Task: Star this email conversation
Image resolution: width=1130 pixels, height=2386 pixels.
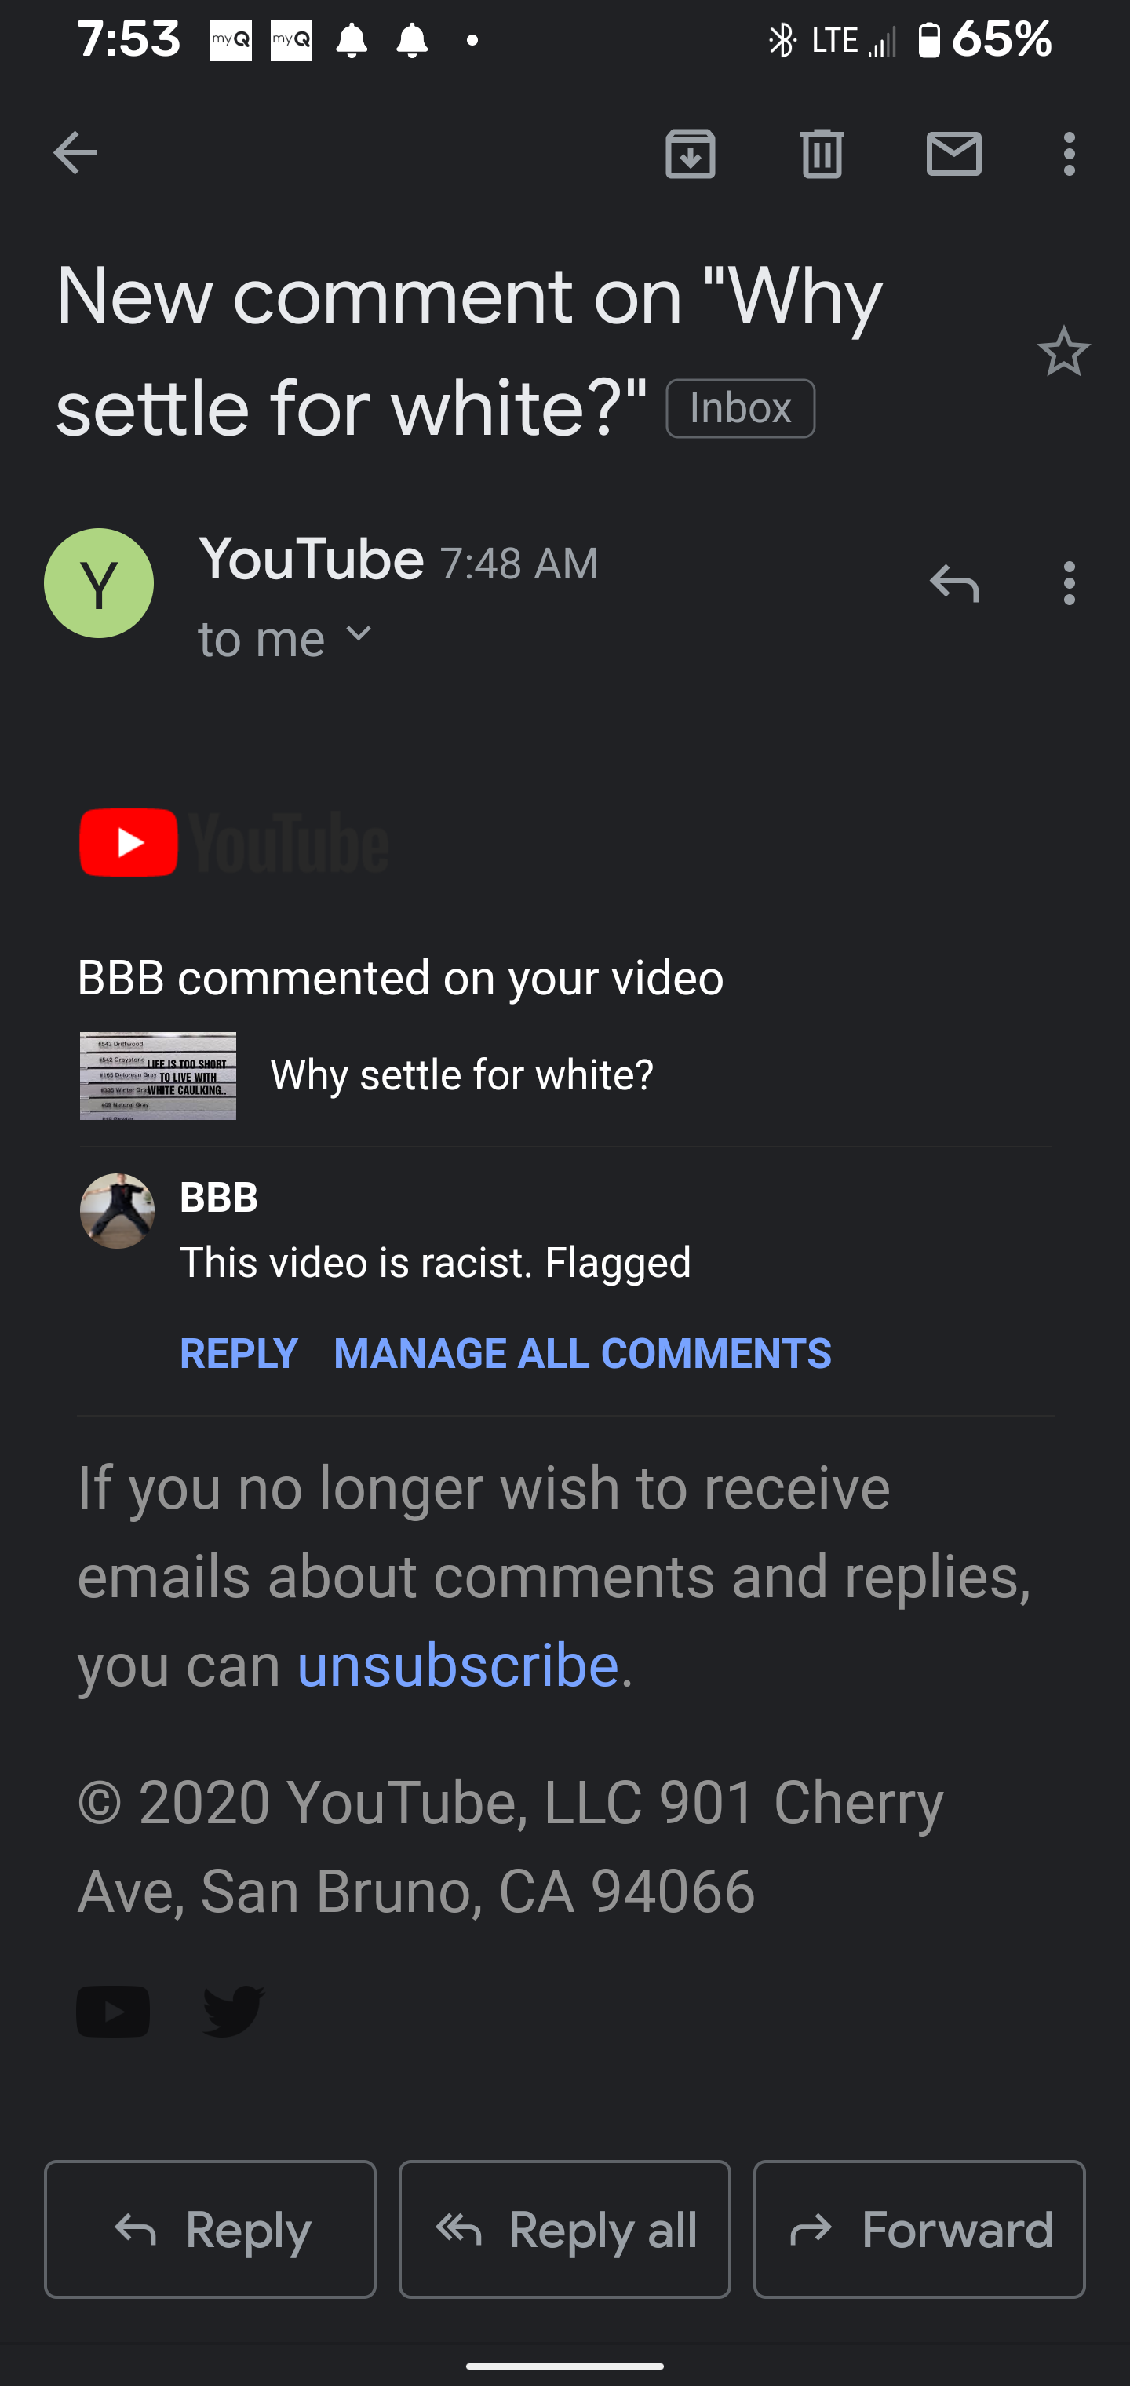Action: (1063, 351)
